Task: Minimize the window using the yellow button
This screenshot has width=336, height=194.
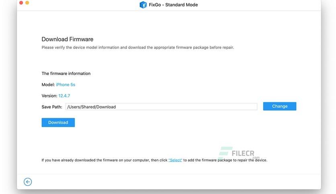Action: [27, 3]
